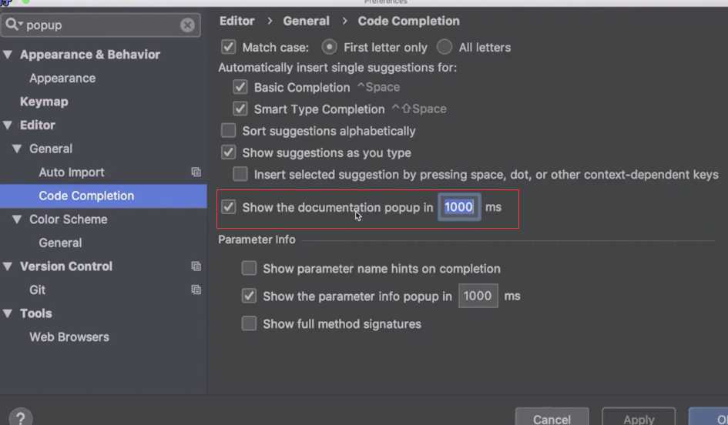Open search options magnifier icon

coord(14,24)
